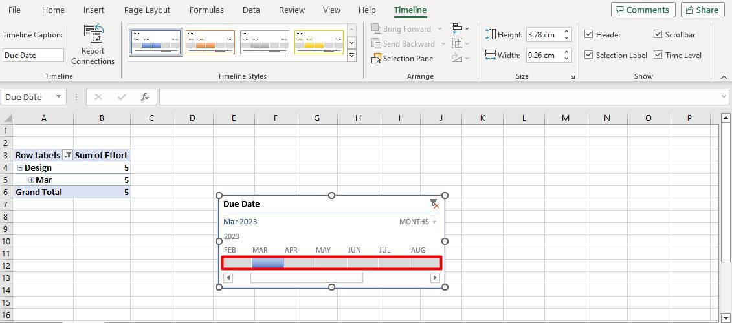Select the yellow timeline style
The height and width of the screenshot is (323, 732).
pos(319,42)
